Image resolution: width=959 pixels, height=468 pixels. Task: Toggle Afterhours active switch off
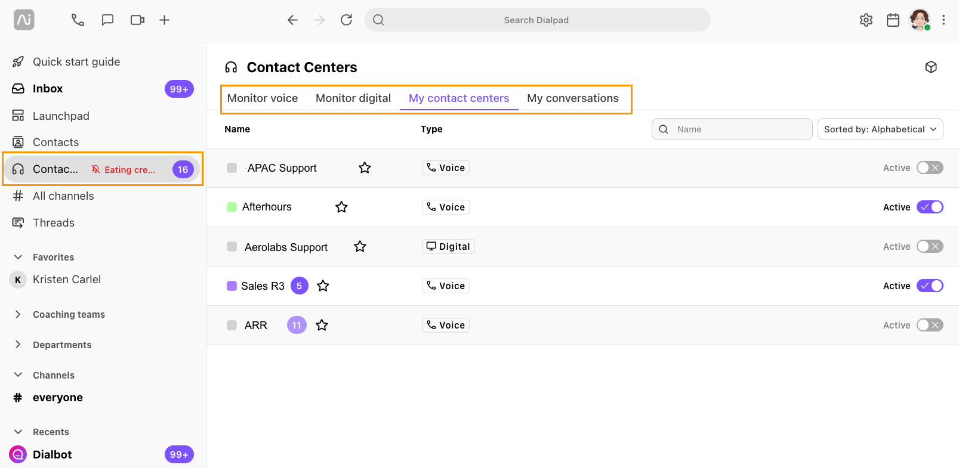930,207
